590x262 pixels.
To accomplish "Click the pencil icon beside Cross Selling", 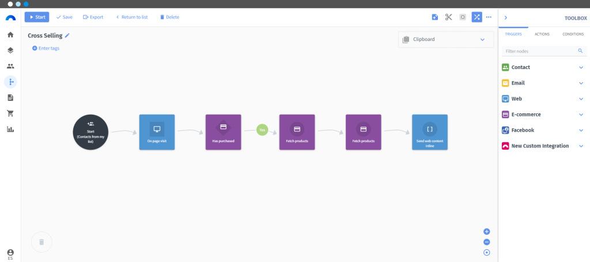I will click(67, 35).
